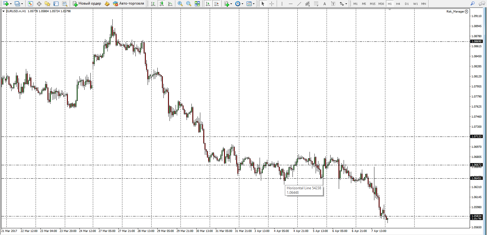This screenshot has width=487, height=235.
Task: Open the Templates icon
Action: (x=249, y=4)
